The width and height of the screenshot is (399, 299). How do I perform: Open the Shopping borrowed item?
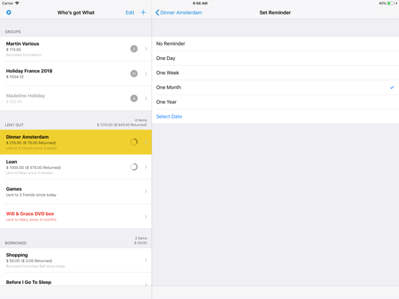tap(76, 260)
